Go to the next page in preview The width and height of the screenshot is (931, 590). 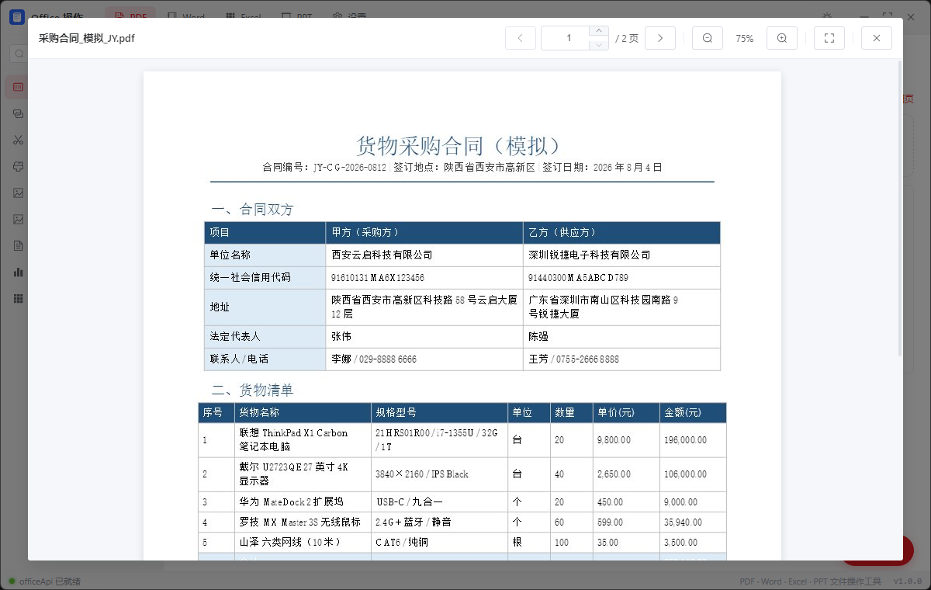click(x=660, y=38)
